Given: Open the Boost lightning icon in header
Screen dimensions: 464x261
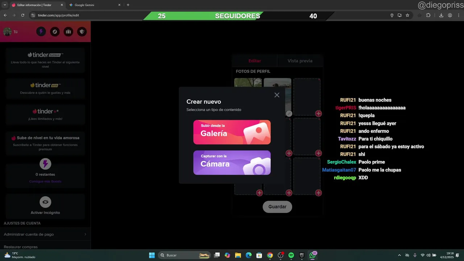Looking at the screenshot, I should (x=41, y=32).
